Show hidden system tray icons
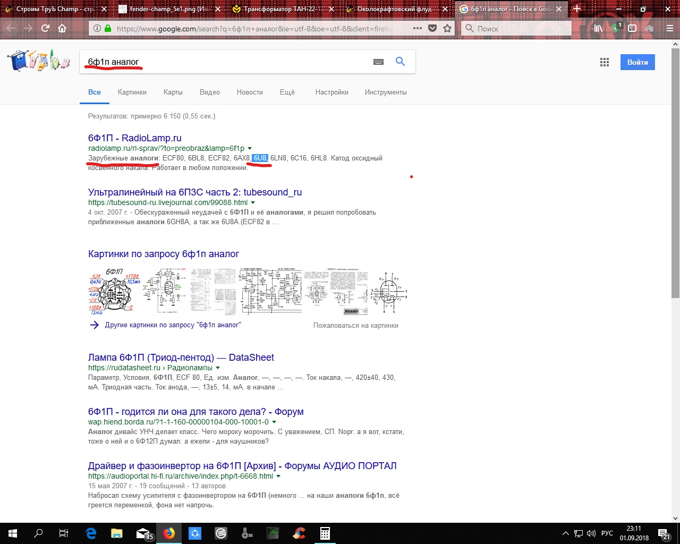The image size is (680, 544). coord(565,533)
